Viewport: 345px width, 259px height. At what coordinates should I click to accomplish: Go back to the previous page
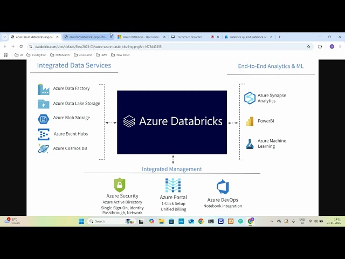coord(5,47)
